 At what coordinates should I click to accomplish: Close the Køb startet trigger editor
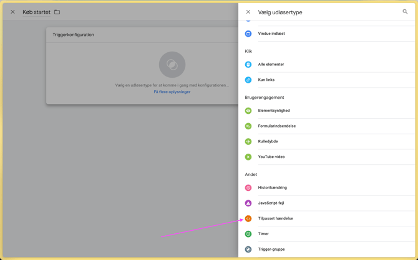tap(12, 12)
